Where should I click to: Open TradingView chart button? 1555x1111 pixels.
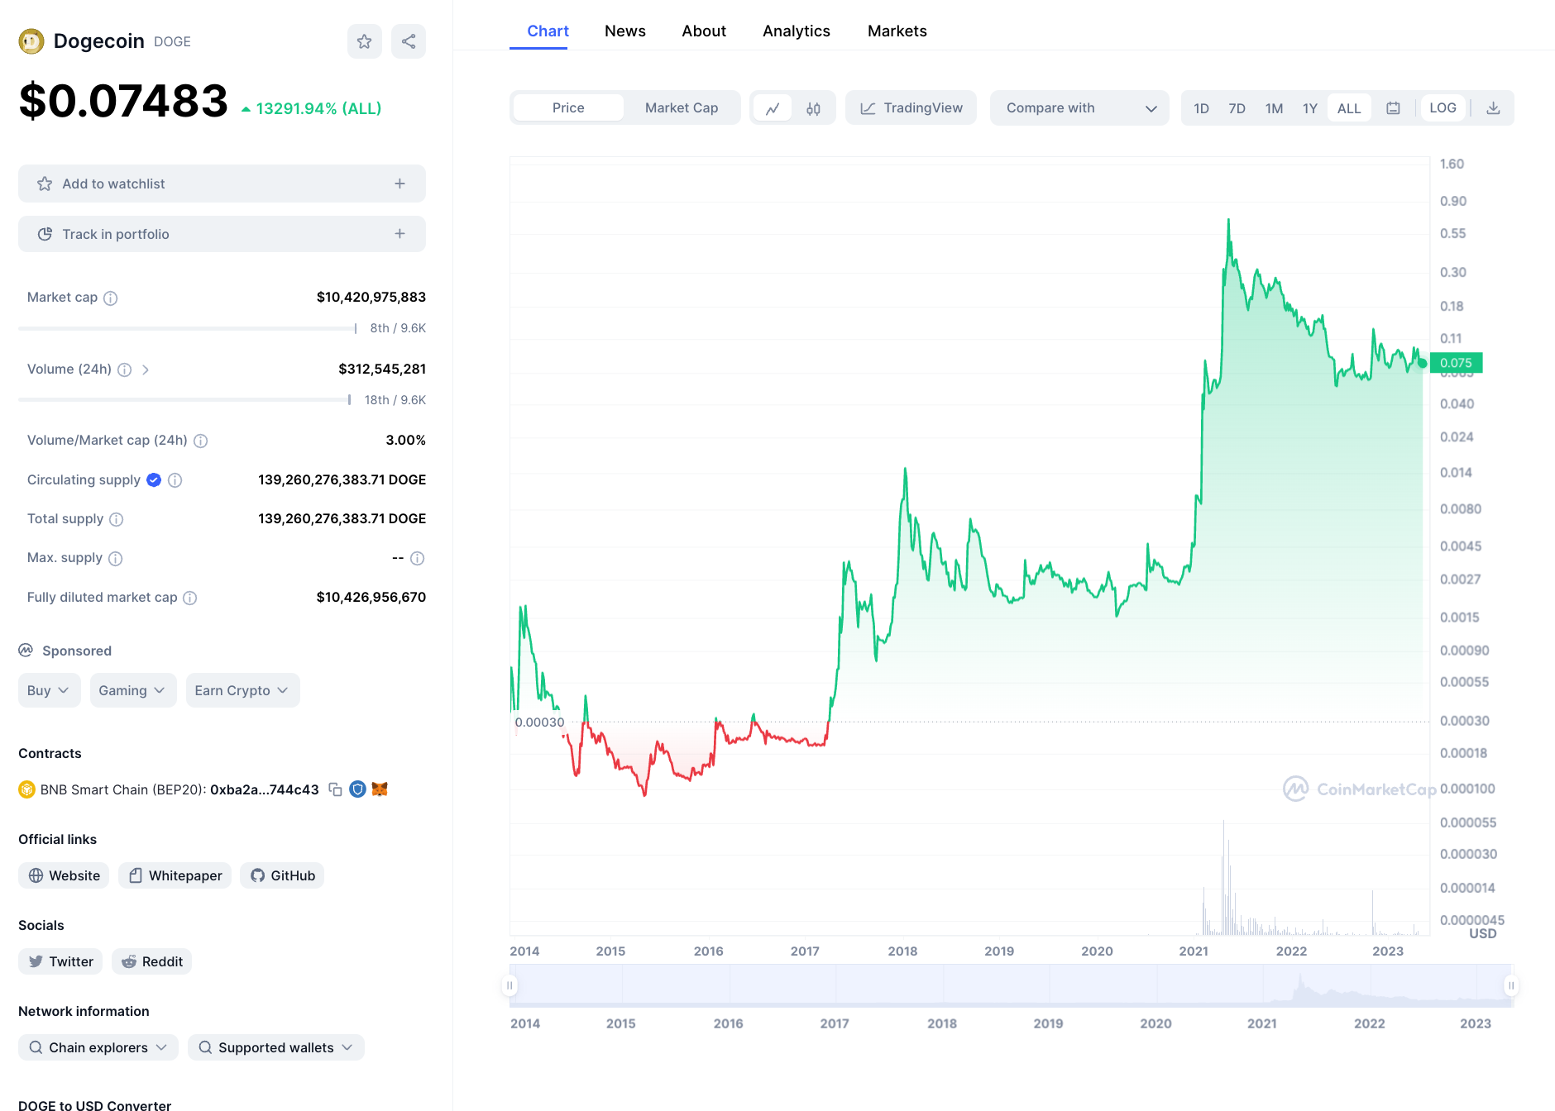pos(911,107)
